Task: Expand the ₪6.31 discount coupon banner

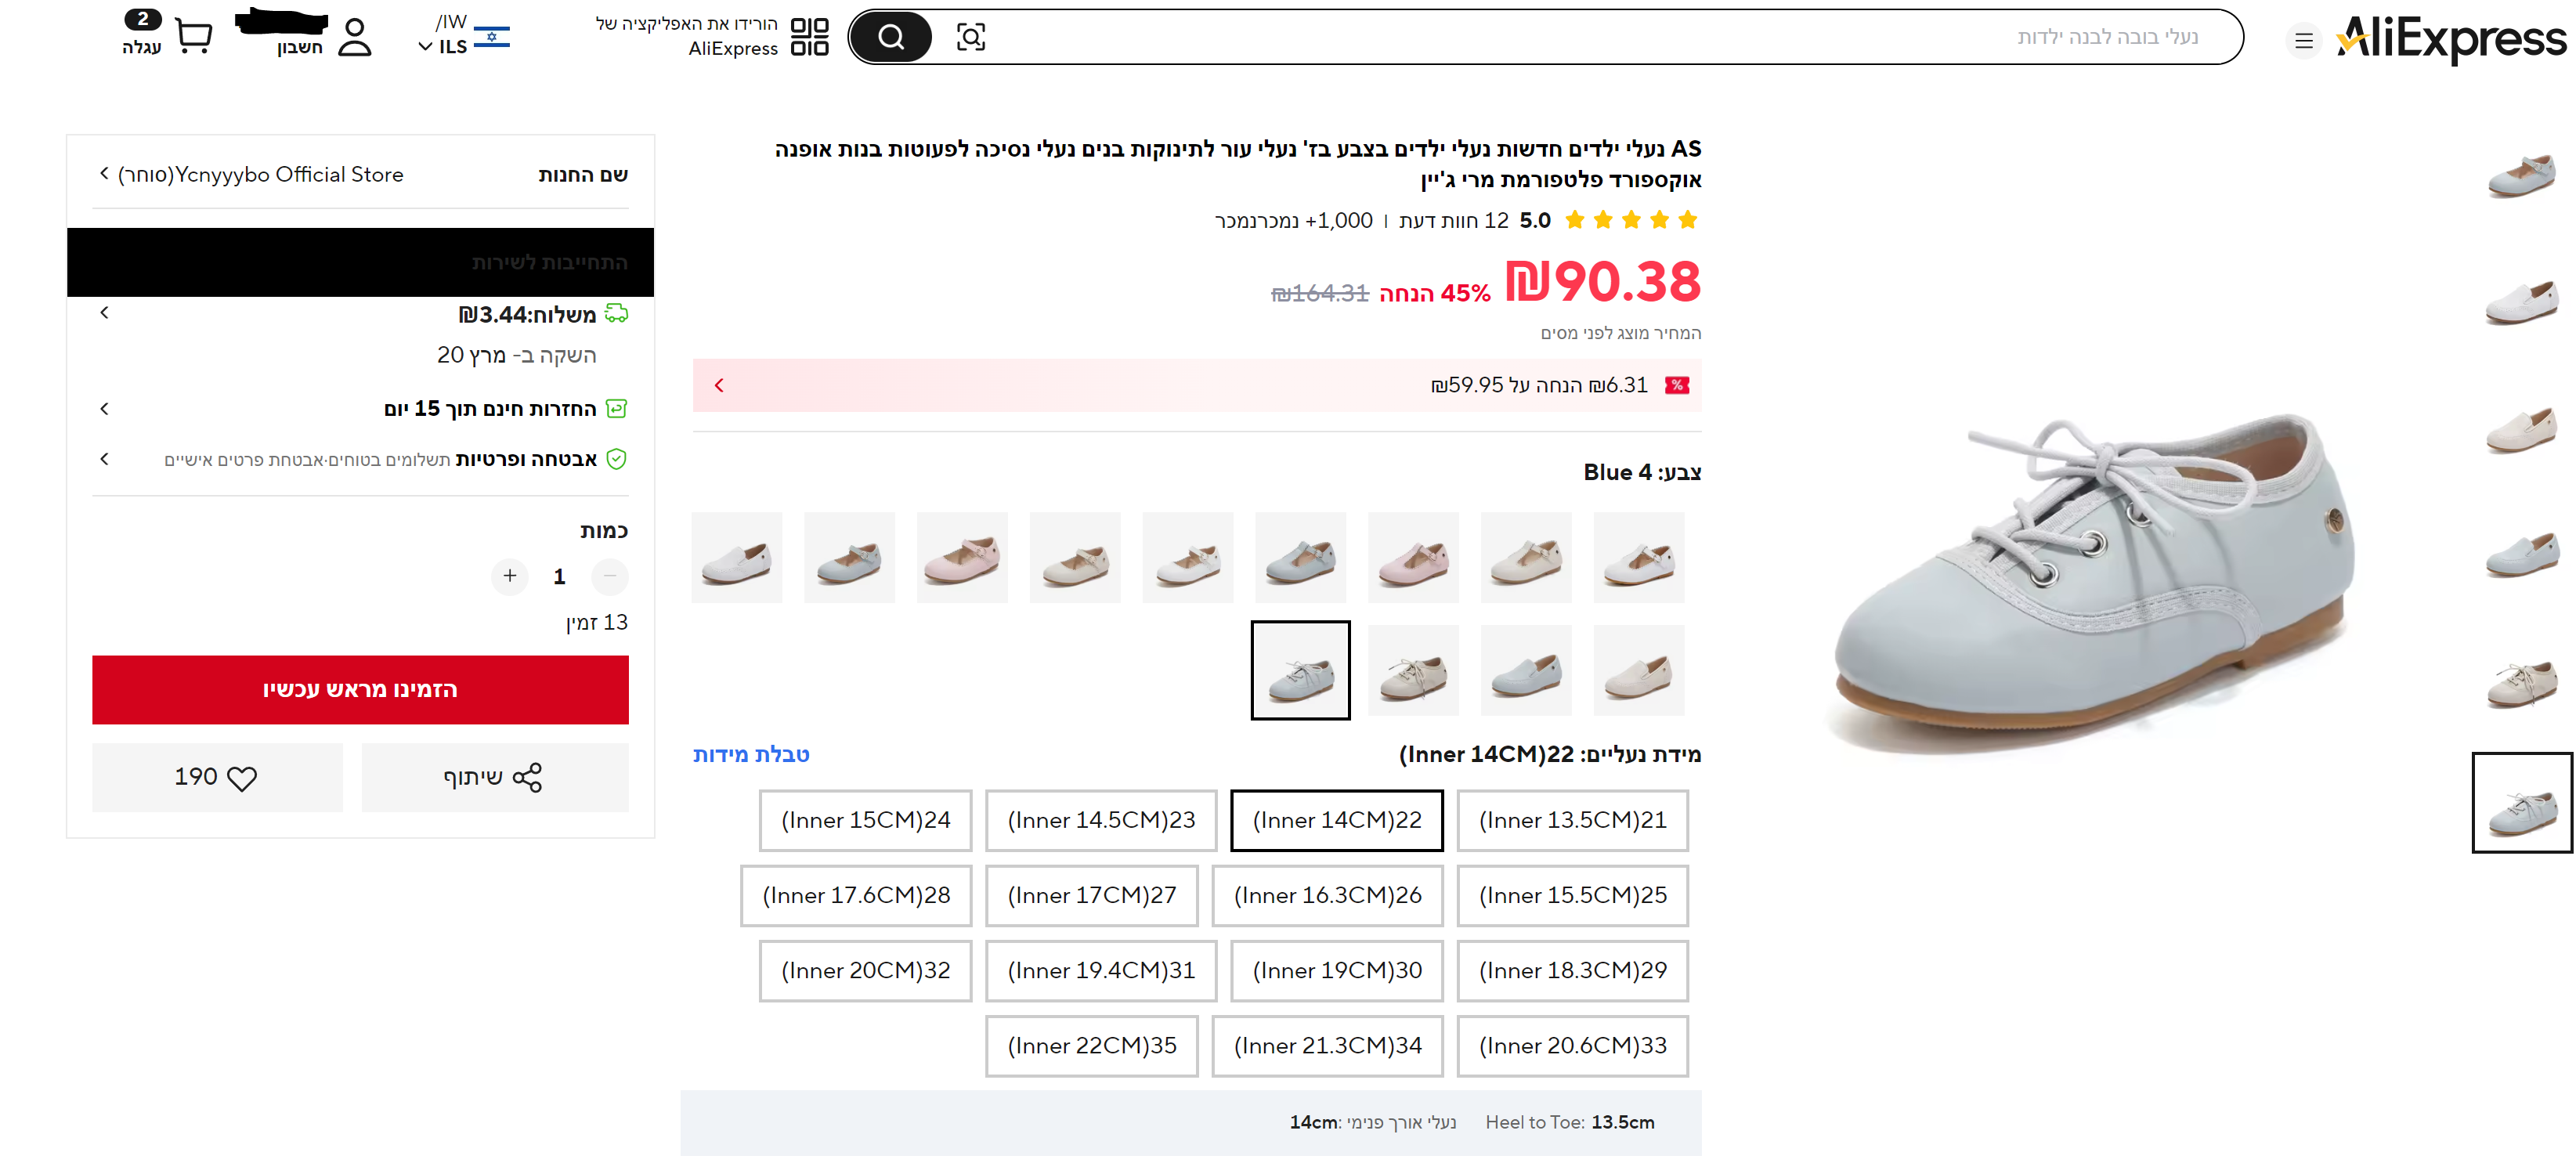Action: 719,385
